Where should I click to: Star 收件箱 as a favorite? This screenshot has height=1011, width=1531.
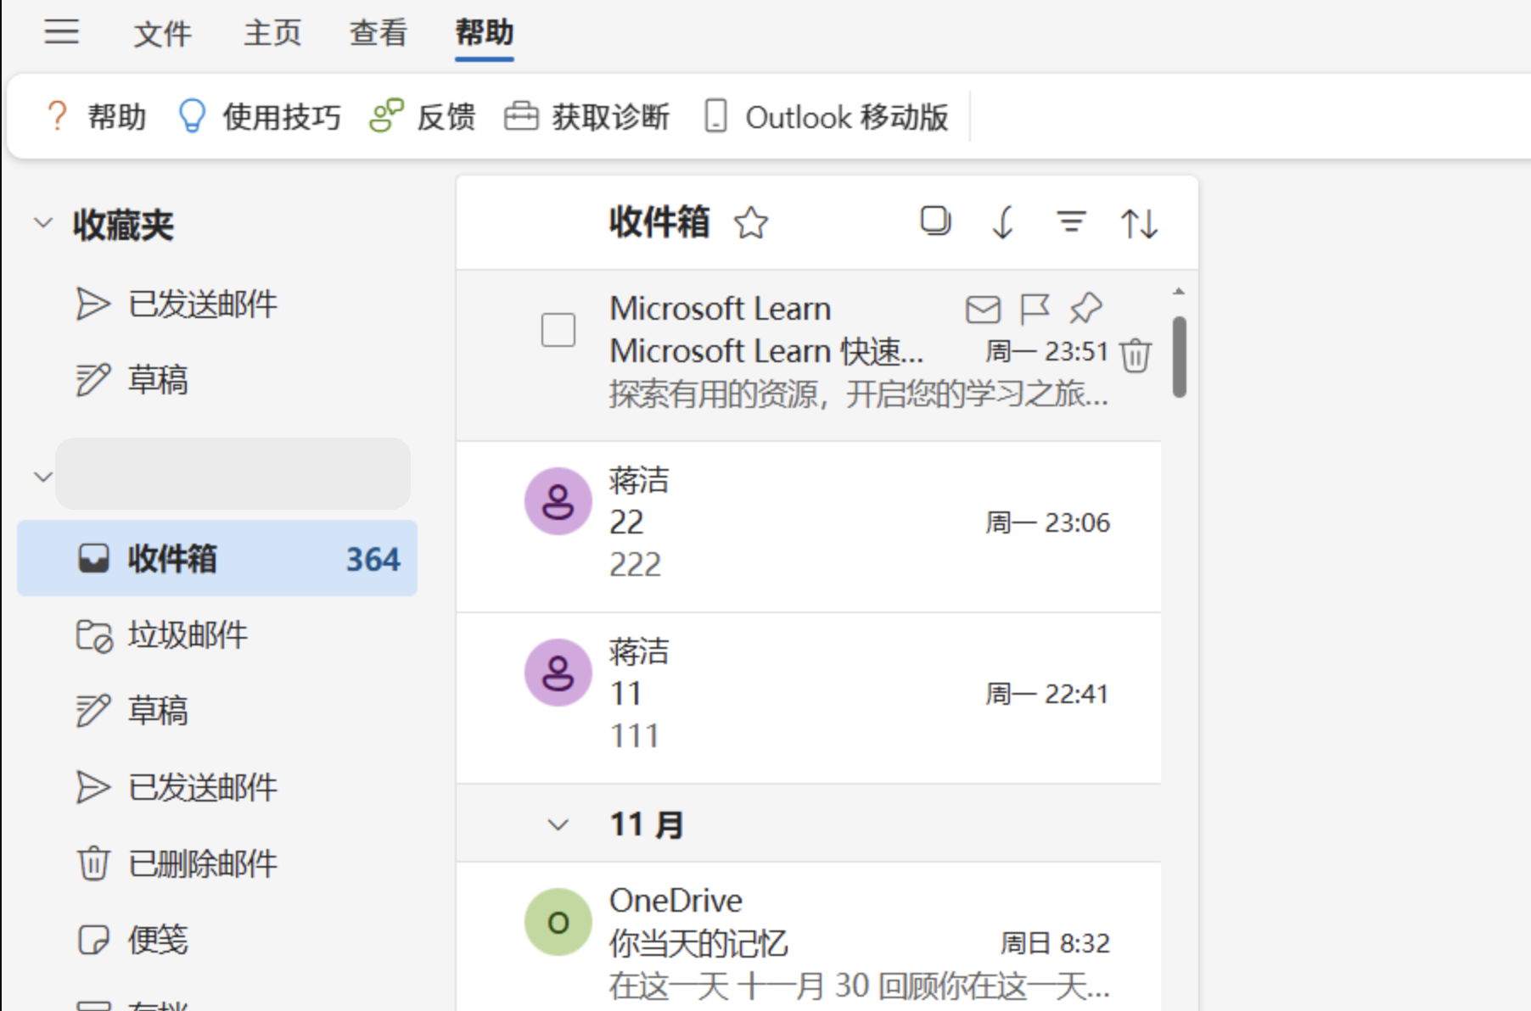tap(750, 224)
